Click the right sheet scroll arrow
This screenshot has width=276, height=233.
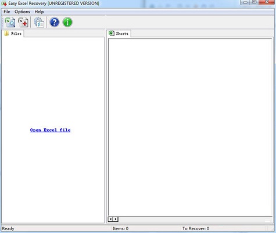point(116,219)
